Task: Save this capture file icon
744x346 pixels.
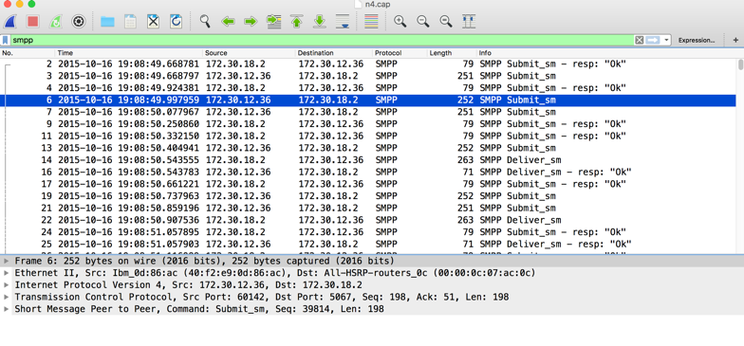Action: coord(130,21)
